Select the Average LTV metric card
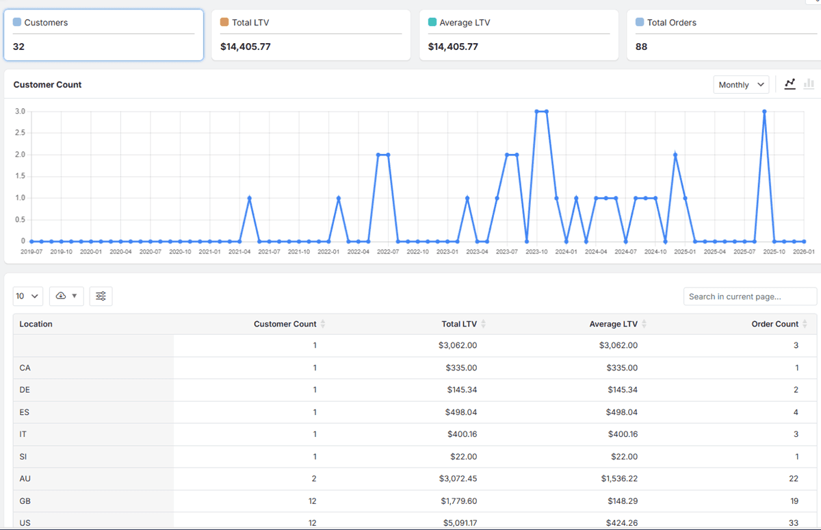The image size is (821, 530). coord(519,35)
